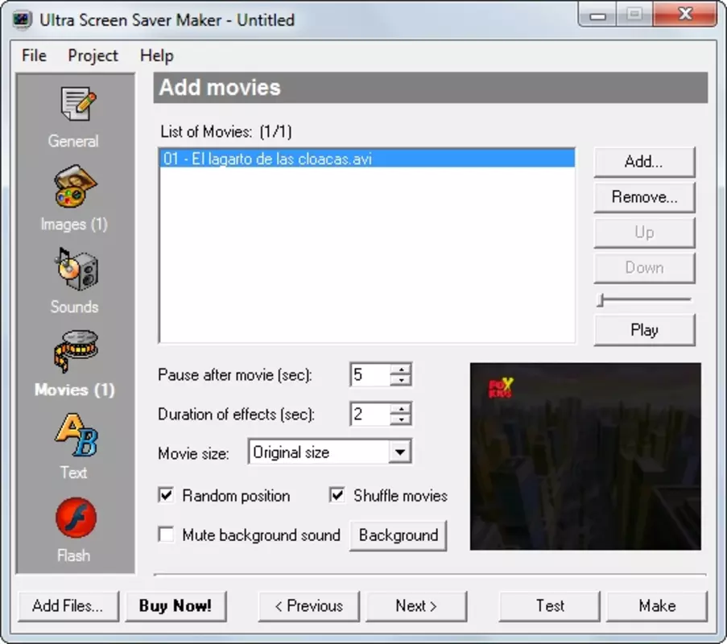The width and height of the screenshot is (727, 644).
Task: Play the selected movie
Action: tap(644, 330)
